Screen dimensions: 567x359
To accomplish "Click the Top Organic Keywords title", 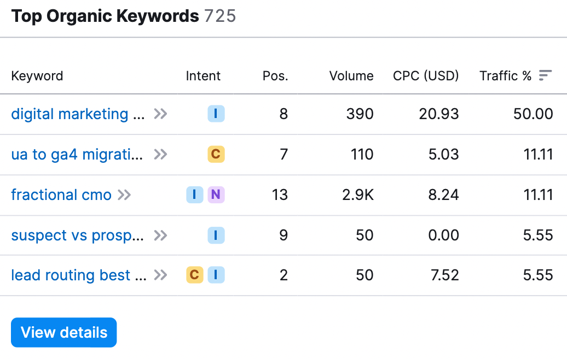I will pos(105,16).
